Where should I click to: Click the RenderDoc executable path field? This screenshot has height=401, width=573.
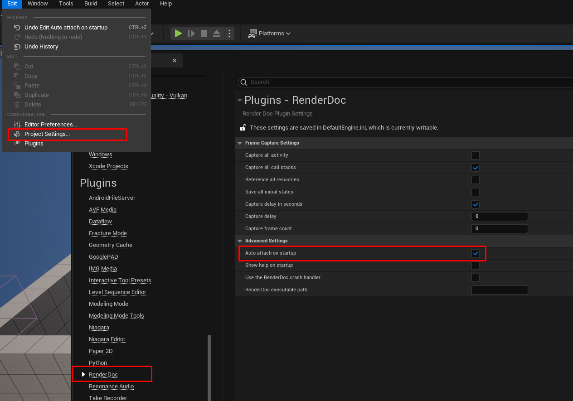click(x=500, y=290)
